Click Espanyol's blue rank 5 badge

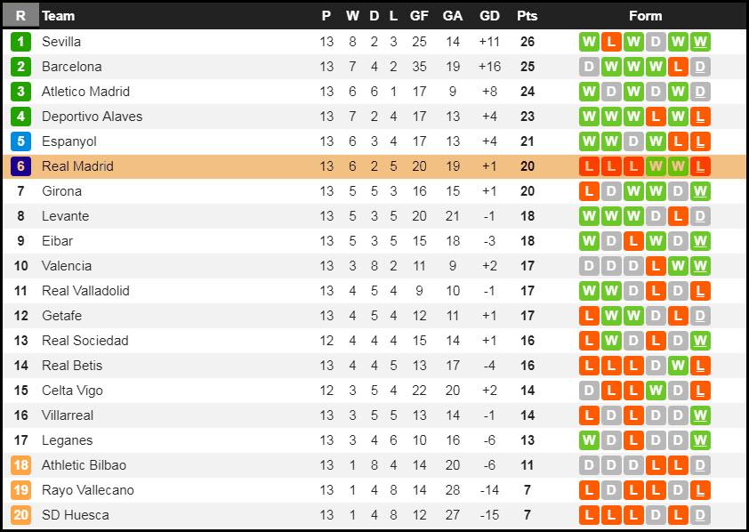pyautogui.click(x=20, y=141)
